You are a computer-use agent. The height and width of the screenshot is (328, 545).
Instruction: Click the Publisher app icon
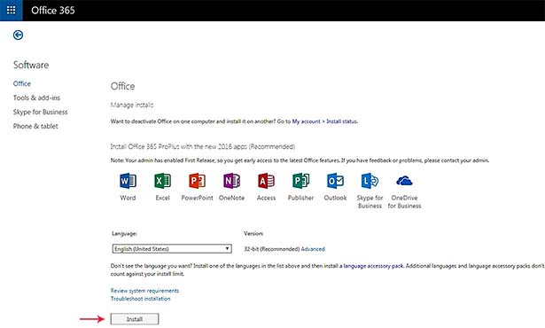(300, 181)
